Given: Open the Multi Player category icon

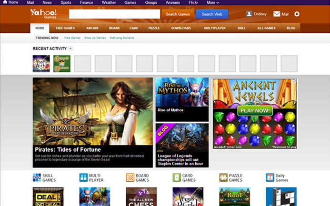Looking at the screenshot, I should [x=83, y=177].
